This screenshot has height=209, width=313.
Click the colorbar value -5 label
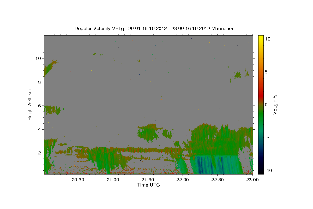[267, 138]
